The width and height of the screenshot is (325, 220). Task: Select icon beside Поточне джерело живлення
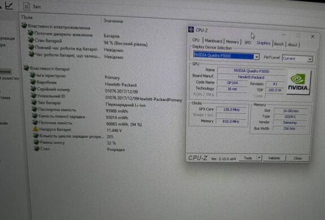pos(31,33)
